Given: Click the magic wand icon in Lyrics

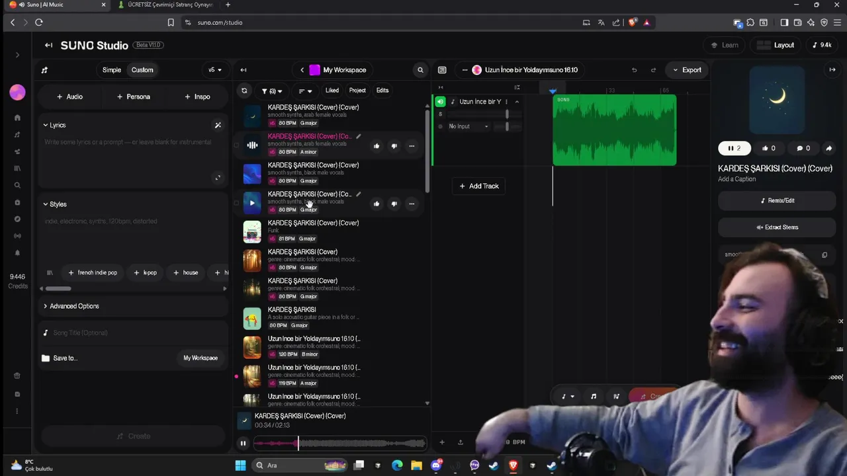Looking at the screenshot, I should tap(218, 125).
